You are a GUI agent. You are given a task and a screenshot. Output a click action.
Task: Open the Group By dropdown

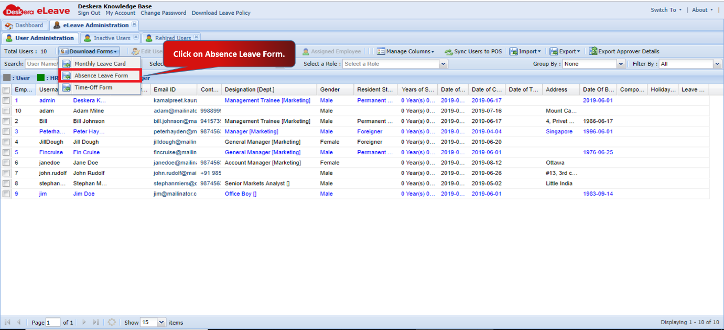pos(593,64)
